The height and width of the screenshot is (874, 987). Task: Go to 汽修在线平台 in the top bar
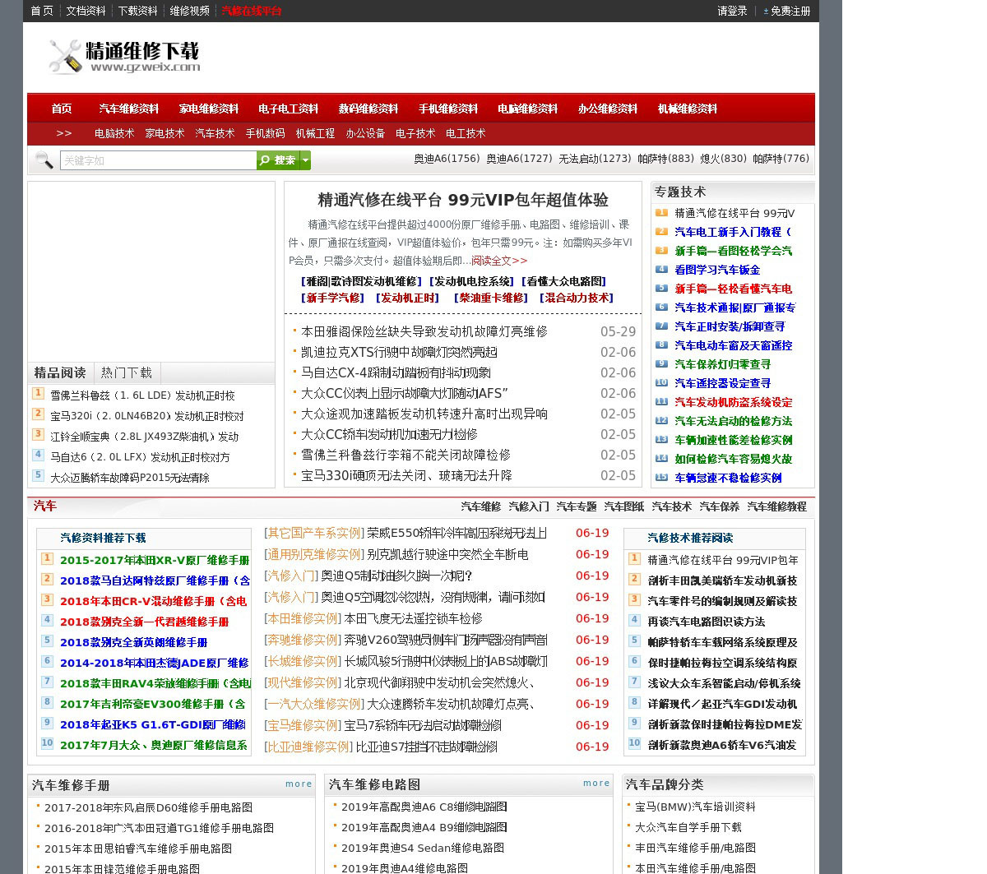pyautogui.click(x=252, y=12)
